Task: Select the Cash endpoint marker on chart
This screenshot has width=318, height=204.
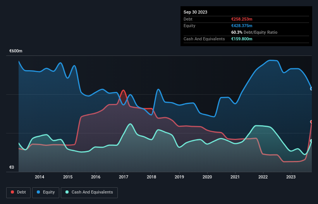Action: coord(311,141)
